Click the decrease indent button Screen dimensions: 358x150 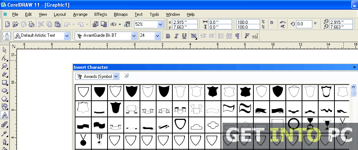click(x=203, y=36)
